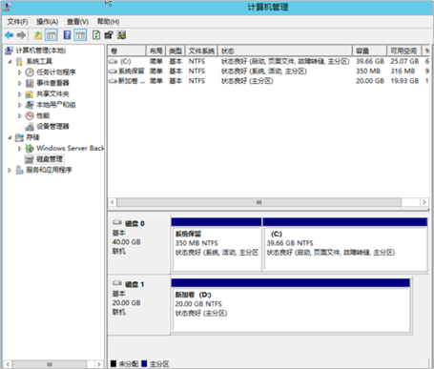Image resolution: width=434 pixels, height=369 pixels.
Task: Sort by the 状态 column header
Action: tap(285, 51)
